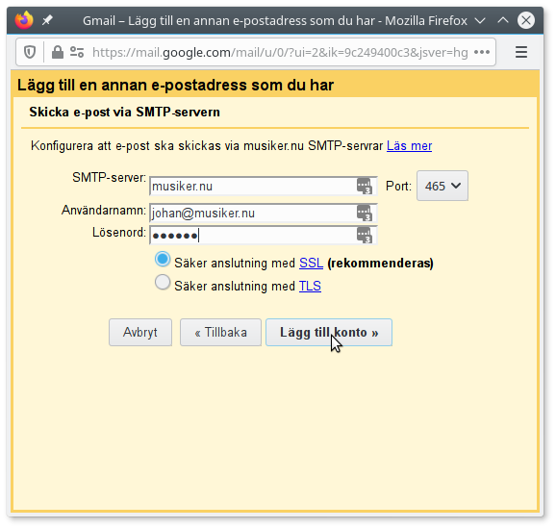
Task: Click the 'Användarnamn:' label
Action: [104, 211]
